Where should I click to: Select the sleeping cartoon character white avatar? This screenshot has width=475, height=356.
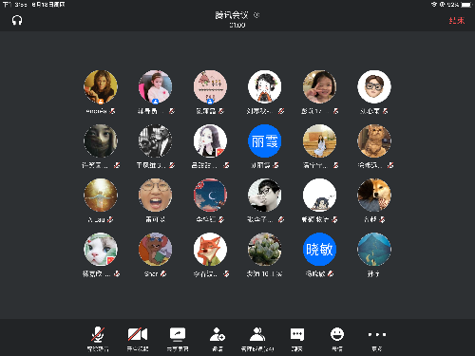[x=319, y=195]
